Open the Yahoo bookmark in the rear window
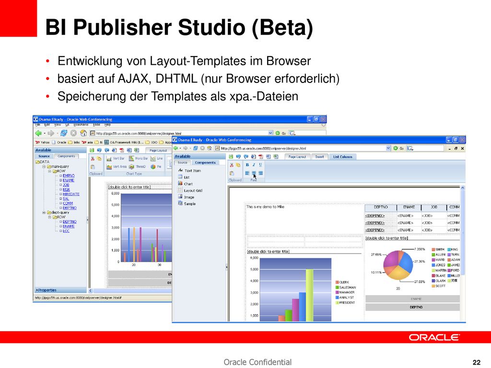 tap(42, 142)
